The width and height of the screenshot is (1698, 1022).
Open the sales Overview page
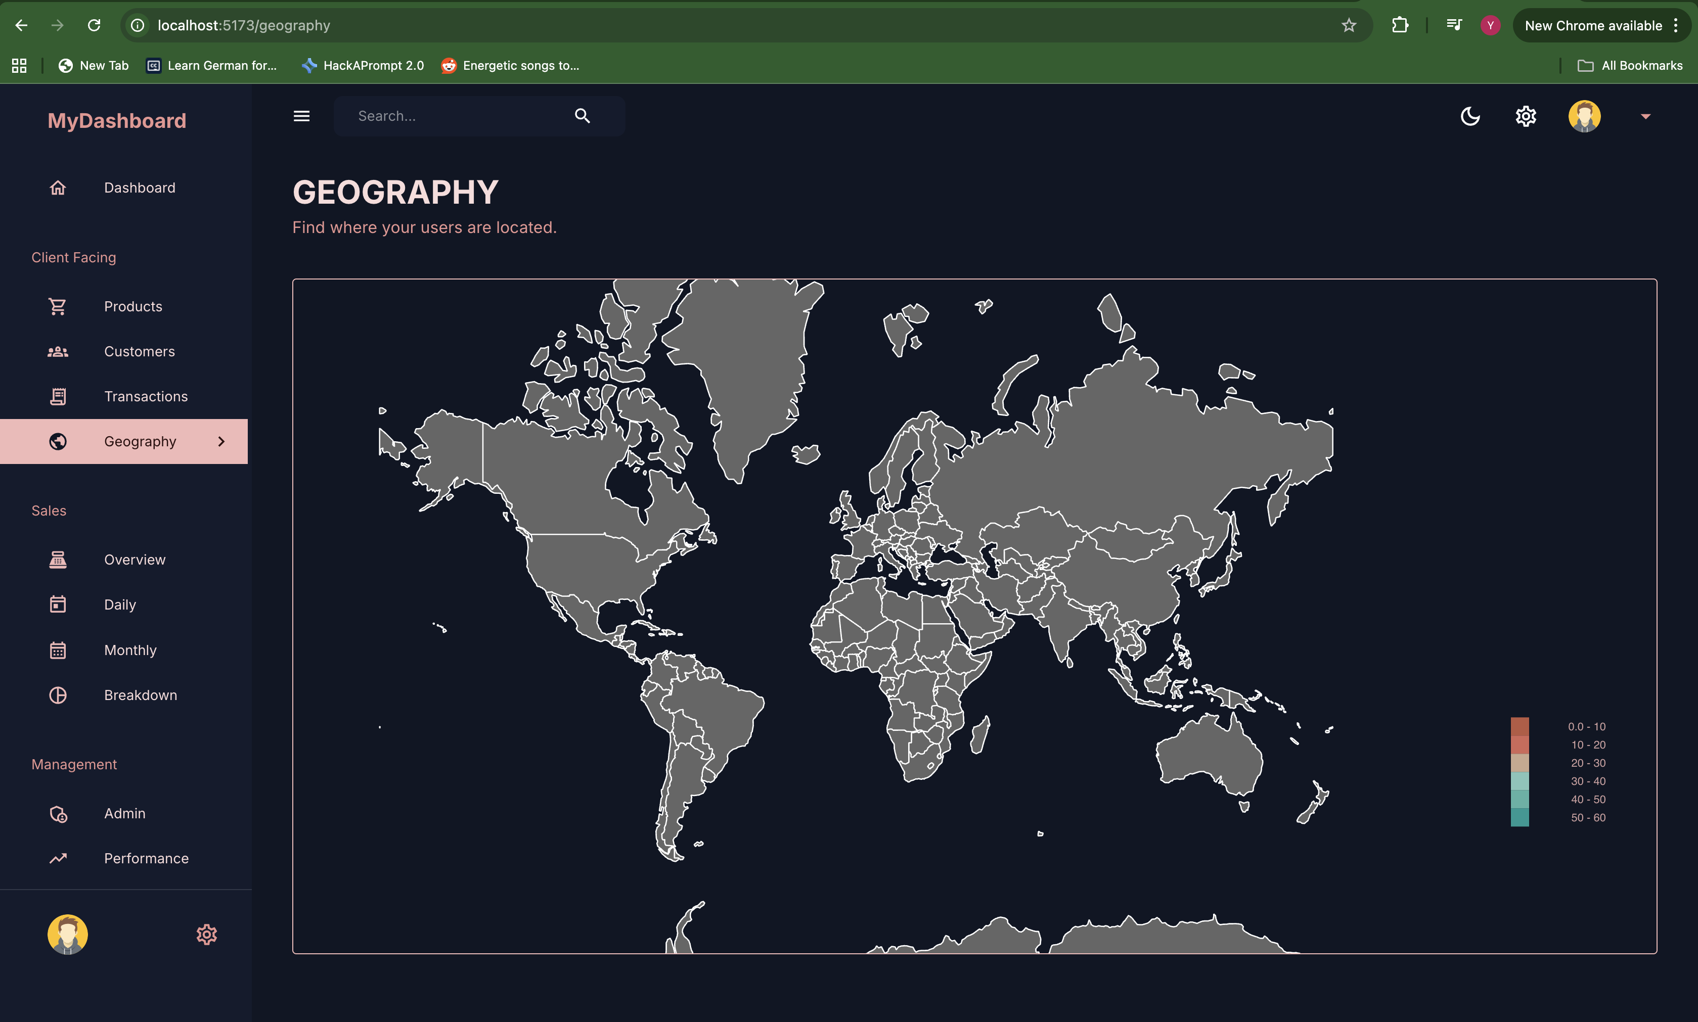click(x=135, y=559)
